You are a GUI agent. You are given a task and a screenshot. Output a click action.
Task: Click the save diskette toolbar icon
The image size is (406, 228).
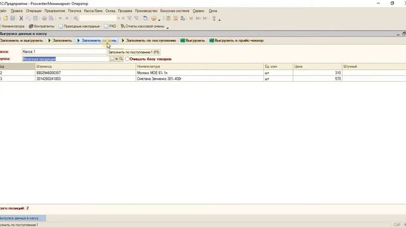[x=13, y=18]
